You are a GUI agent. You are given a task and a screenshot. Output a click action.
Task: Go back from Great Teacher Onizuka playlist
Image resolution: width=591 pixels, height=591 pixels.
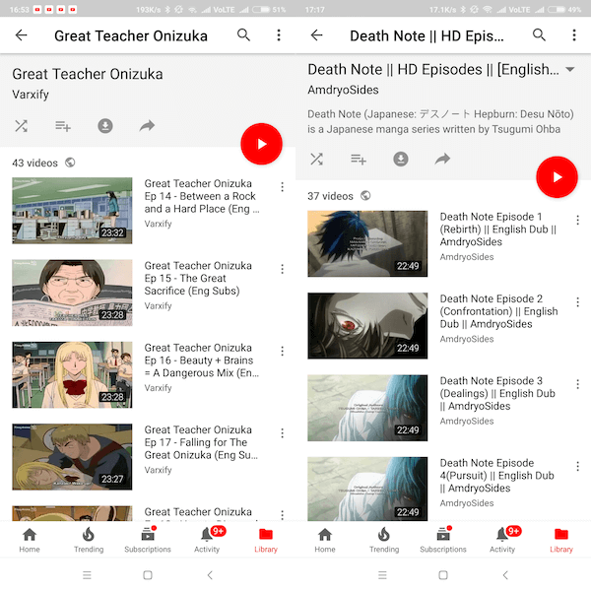[21, 35]
